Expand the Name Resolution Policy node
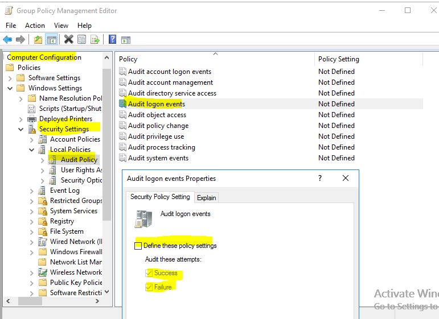This screenshot has width=439, height=319. 20,99
